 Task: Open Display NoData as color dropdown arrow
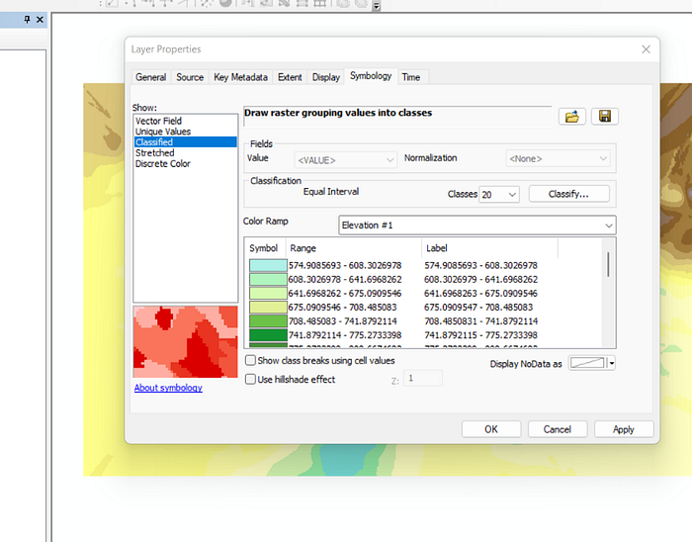[612, 363]
